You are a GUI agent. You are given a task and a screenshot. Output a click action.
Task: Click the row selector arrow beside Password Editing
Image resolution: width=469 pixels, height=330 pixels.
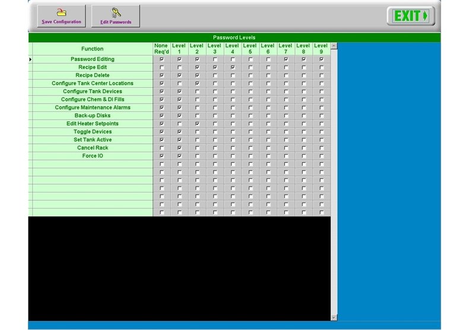(x=30, y=59)
